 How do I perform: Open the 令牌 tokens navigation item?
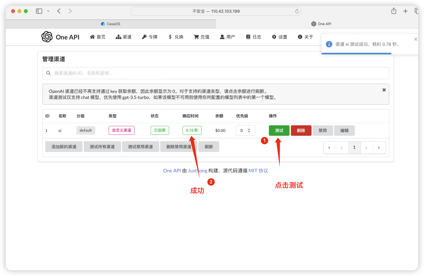[150, 37]
